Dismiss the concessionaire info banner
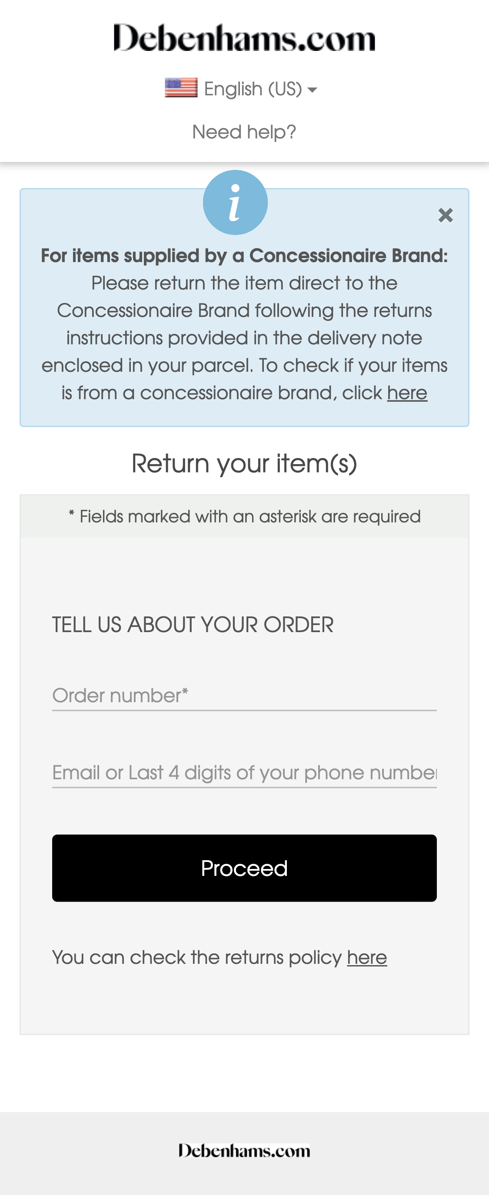Viewport: 489px width, 1195px height. pos(445,215)
